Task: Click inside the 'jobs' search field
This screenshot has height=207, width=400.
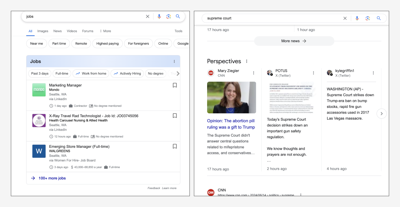Action: click(x=84, y=17)
